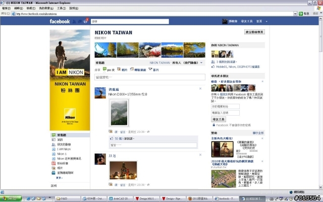Click Create a Page button
The width and height of the screenshot is (323, 202).
254,32
